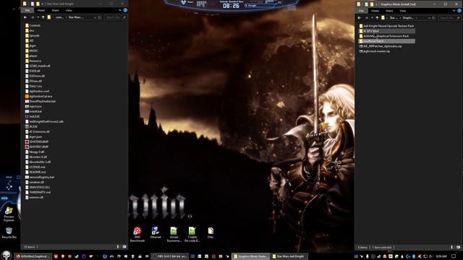
Task: Open the player folder in left window
Action: tap(32, 56)
